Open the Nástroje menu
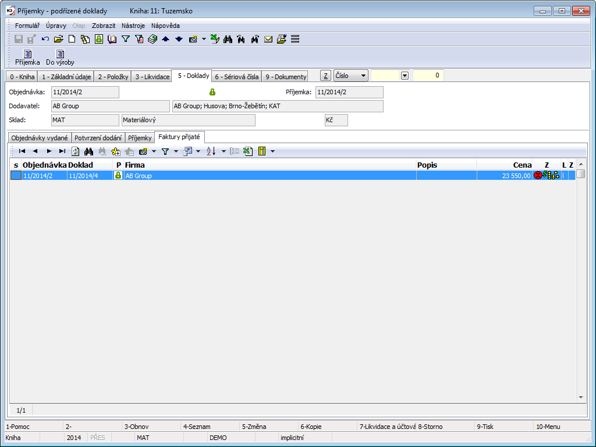The height and width of the screenshot is (447, 596). pyautogui.click(x=133, y=26)
